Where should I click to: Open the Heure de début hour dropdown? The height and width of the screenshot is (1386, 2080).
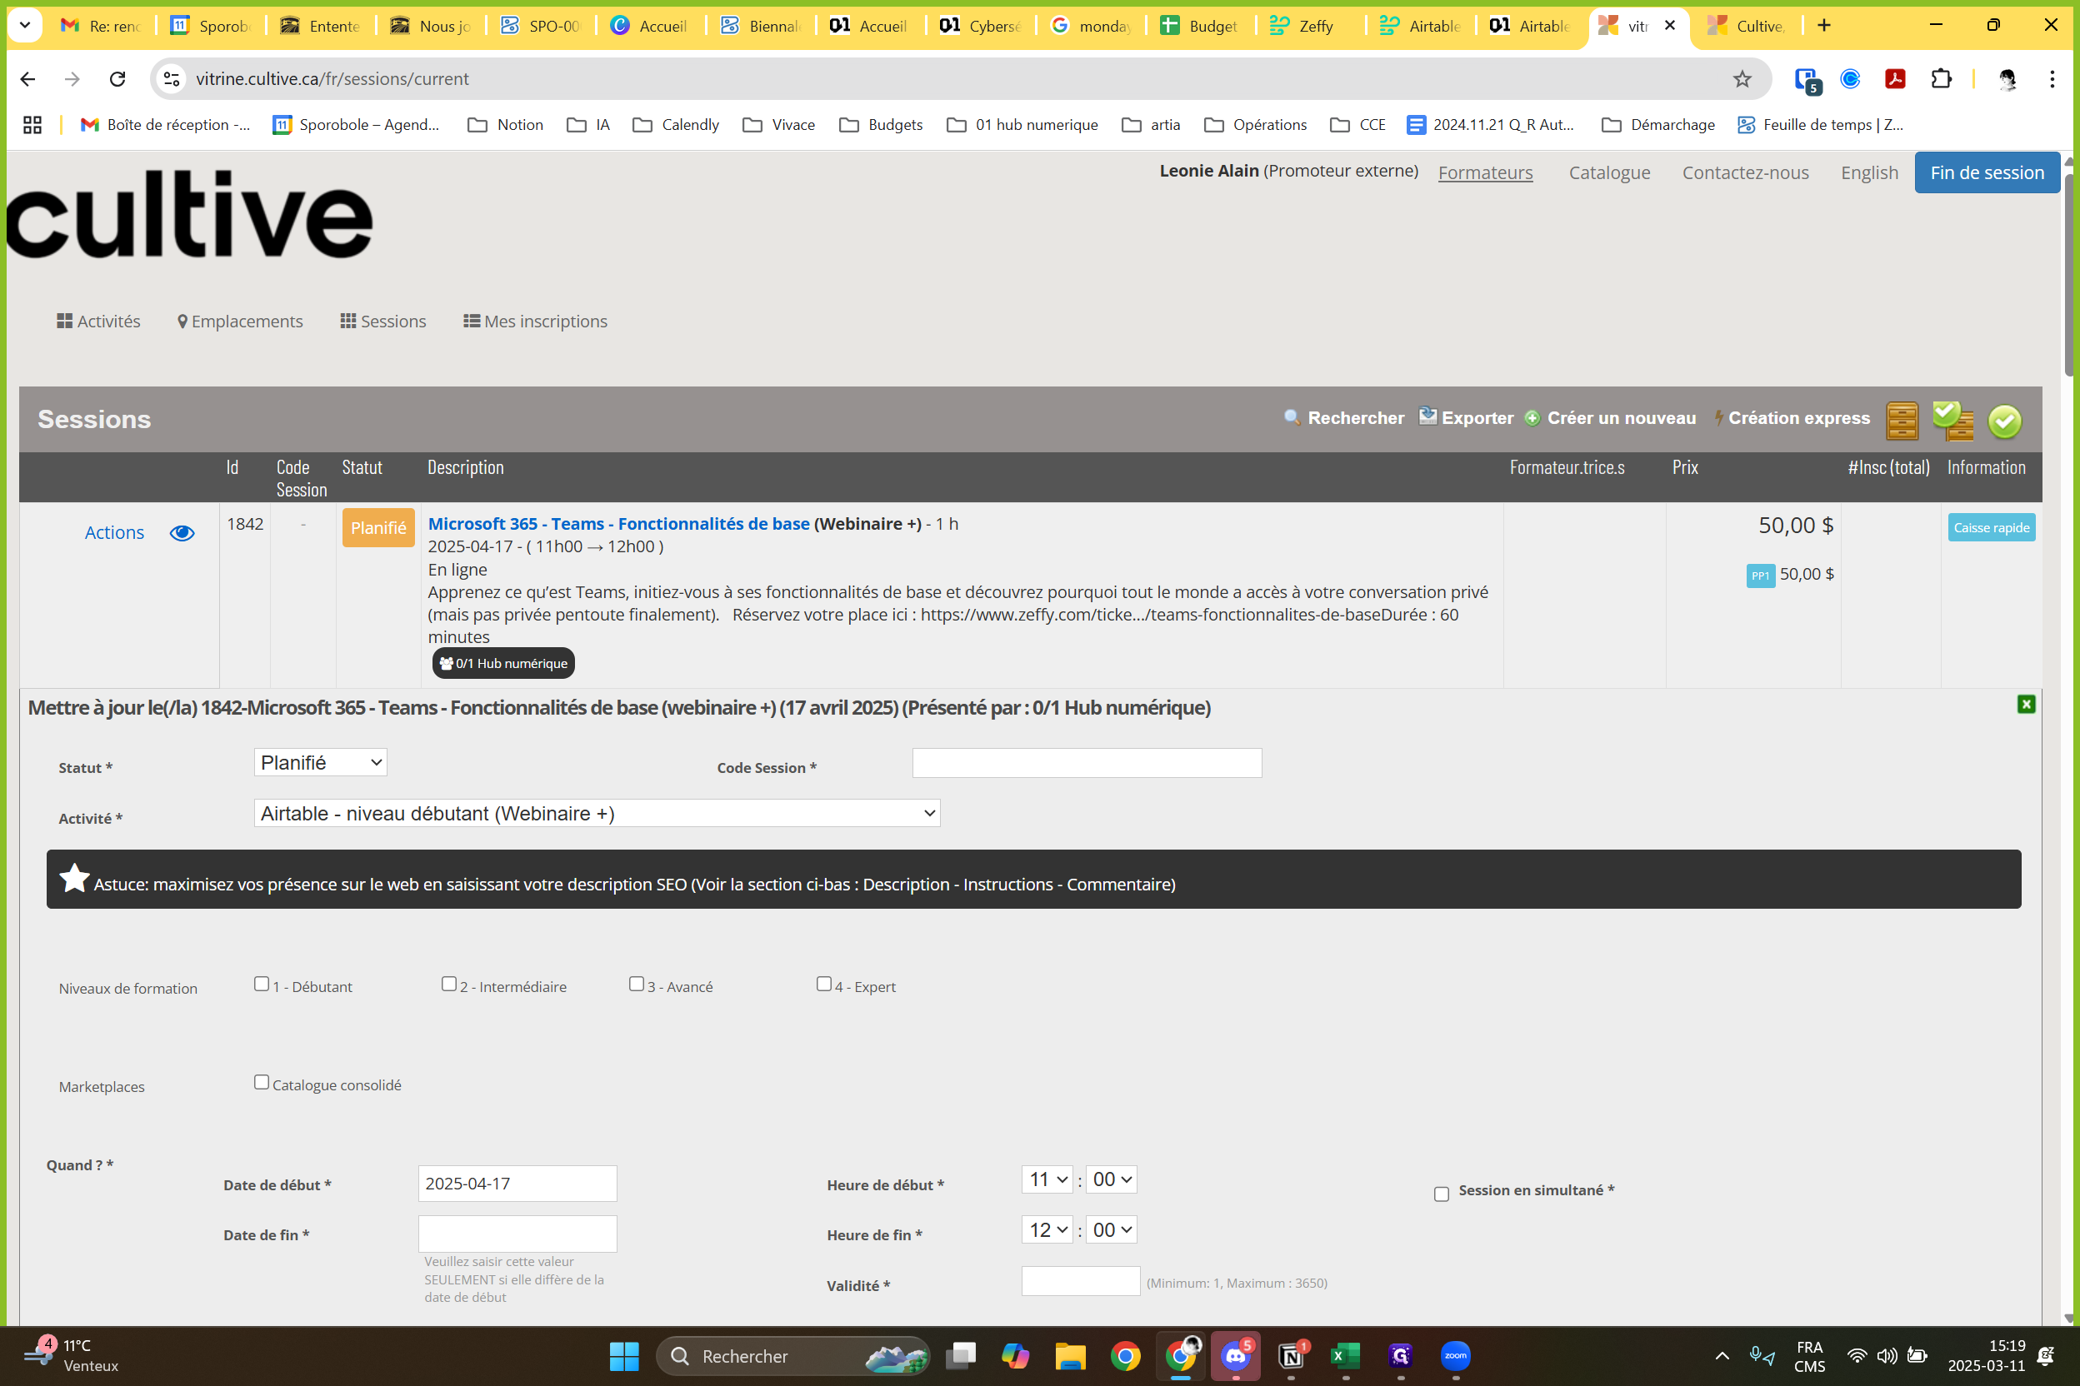click(x=1047, y=1179)
